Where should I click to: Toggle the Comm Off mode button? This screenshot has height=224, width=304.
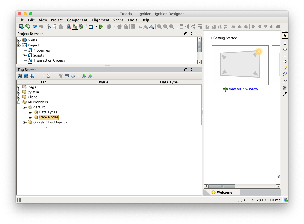[x=69, y=27]
